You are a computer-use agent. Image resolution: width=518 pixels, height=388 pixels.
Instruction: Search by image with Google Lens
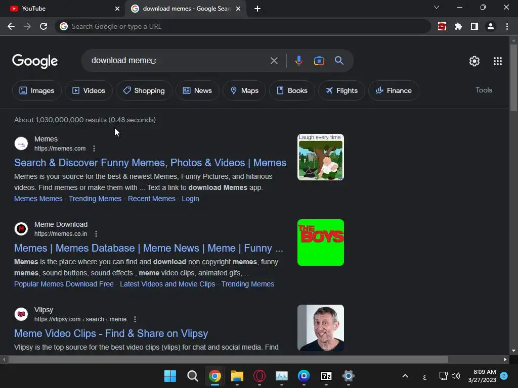(319, 61)
